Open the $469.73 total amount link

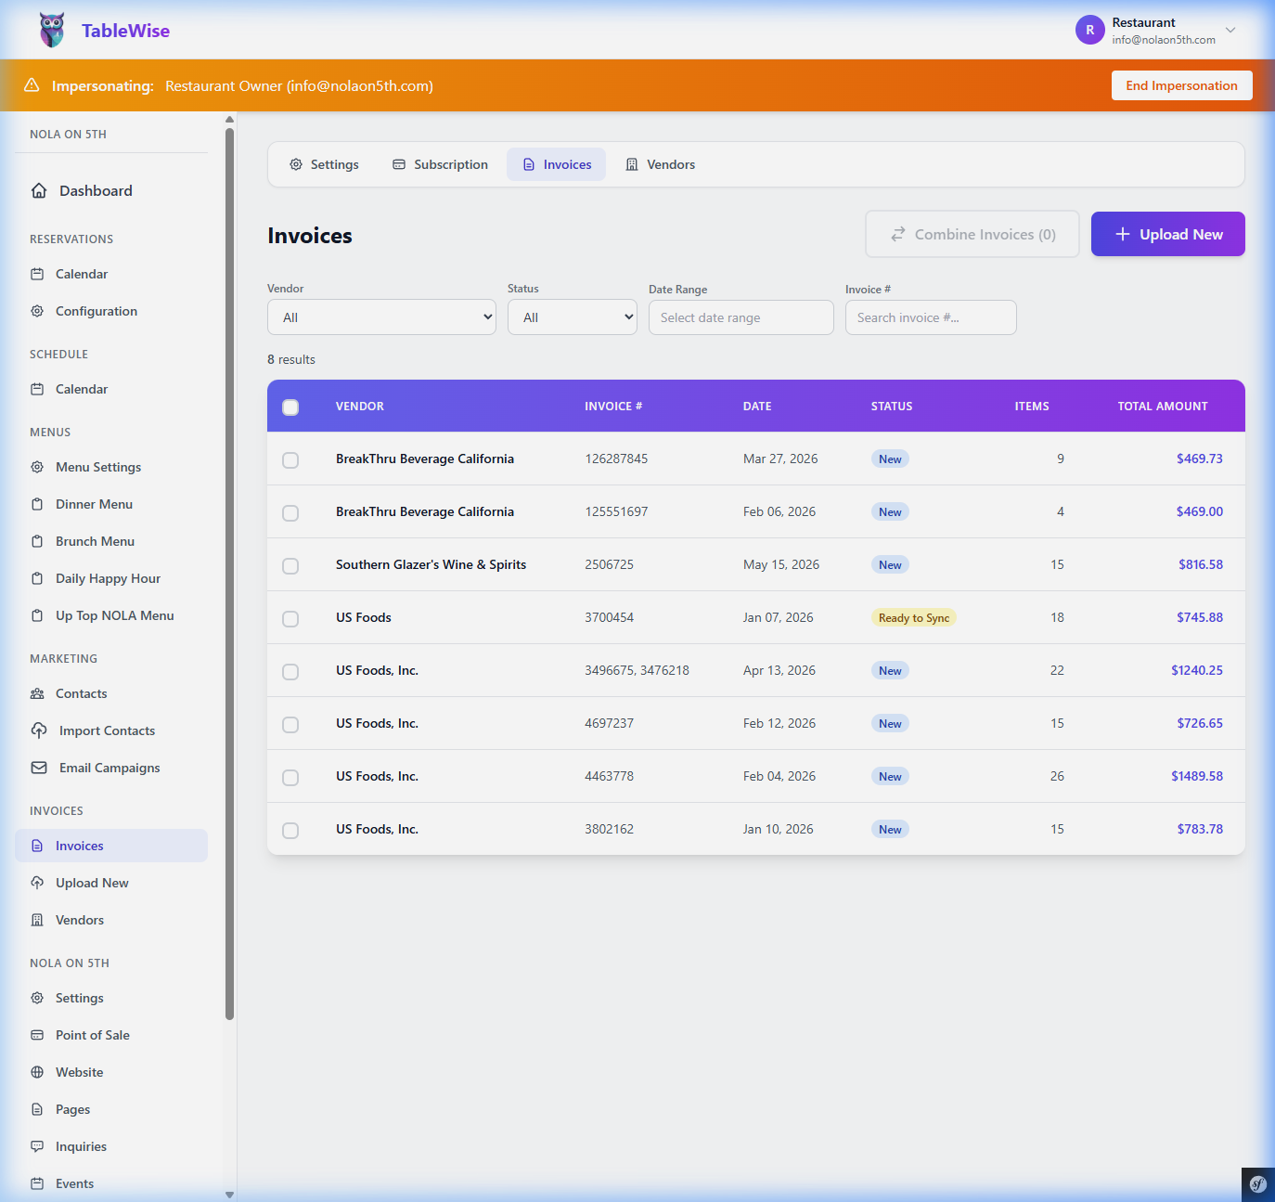[1199, 459]
